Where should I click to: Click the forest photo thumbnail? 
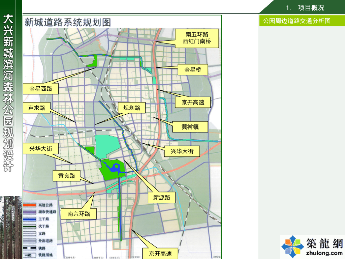click(11, 228)
